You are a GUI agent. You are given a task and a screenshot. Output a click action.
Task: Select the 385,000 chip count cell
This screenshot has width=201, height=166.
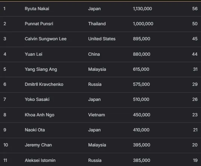pos(142,160)
